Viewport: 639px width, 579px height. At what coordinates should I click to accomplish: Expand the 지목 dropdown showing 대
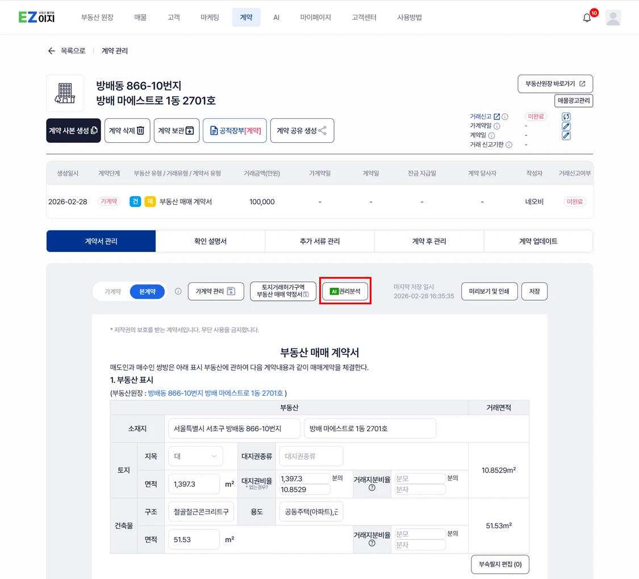tap(195, 456)
